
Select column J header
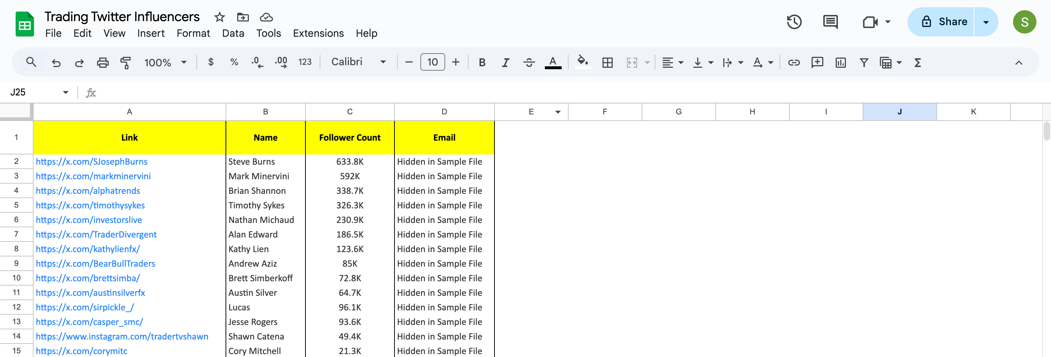(x=900, y=112)
